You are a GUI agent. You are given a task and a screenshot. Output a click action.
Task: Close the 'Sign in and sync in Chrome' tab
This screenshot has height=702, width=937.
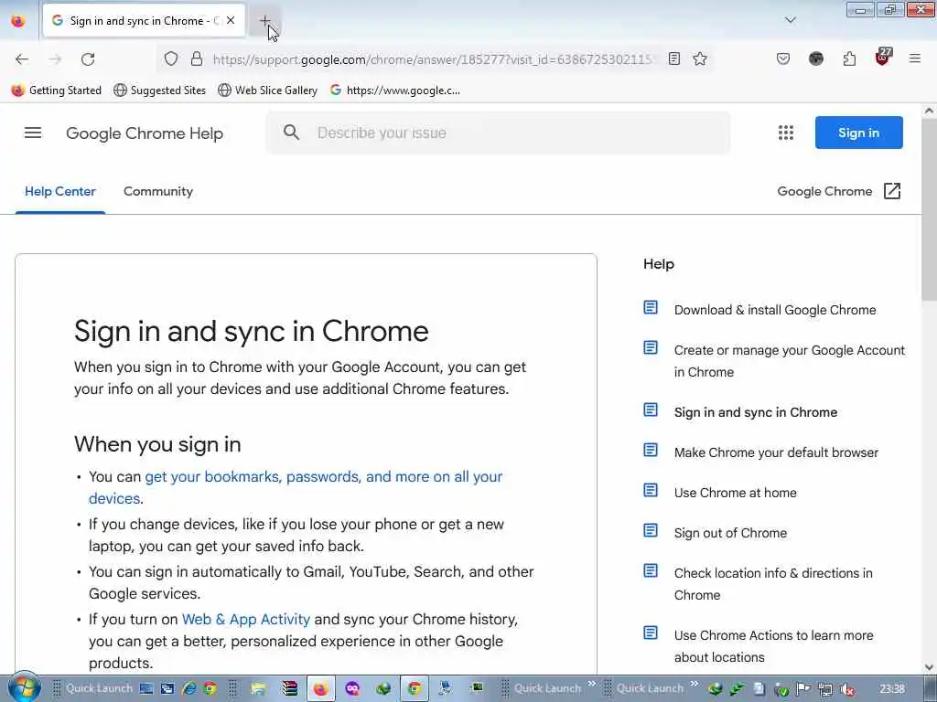coord(231,20)
